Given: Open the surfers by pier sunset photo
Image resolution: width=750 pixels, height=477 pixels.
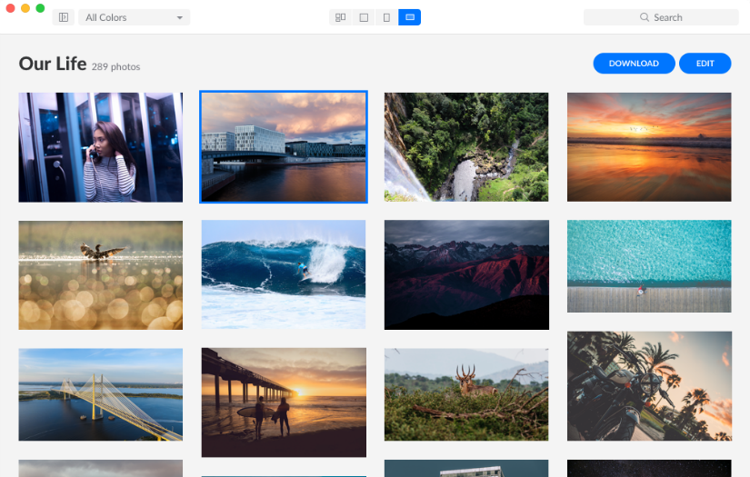Looking at the screenshot, I should [x=284, y=402].
